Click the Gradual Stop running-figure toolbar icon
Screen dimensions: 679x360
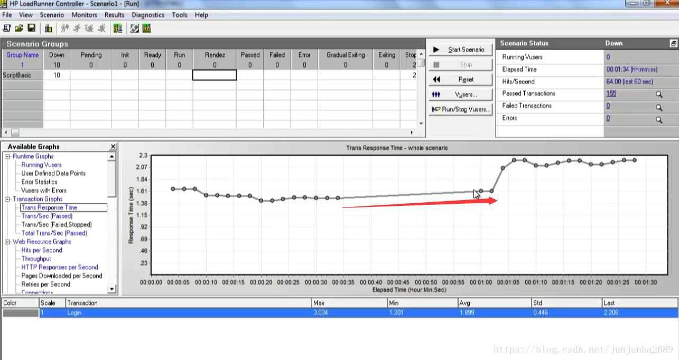pyautogui.click(x=89, y=28)
